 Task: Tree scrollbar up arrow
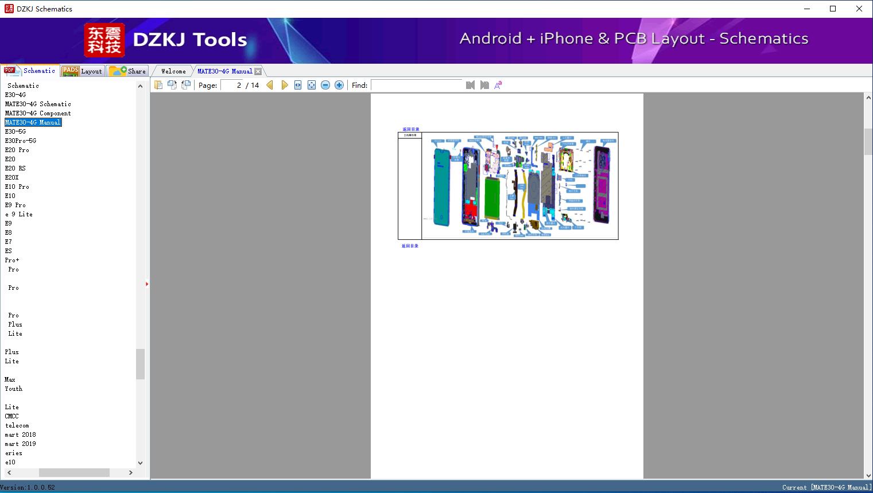[x=140, y=86]
